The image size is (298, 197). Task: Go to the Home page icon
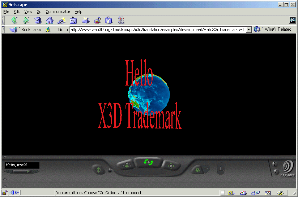(x=50, y=21)
